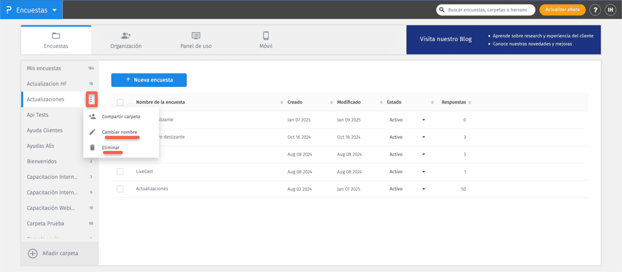The image size is (622, 273).
Task: Open the status dropdown for the Jan 07 2025 survey
Action: [x=423, y=120]
